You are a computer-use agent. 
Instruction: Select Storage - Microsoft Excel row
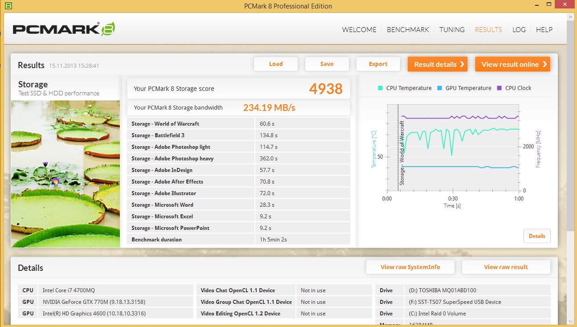[238, 216]
